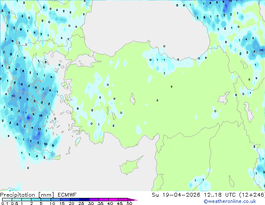Click the date text "Su 19-04-2026"
This screenshot has height=205, width=265.
(176, 195)
